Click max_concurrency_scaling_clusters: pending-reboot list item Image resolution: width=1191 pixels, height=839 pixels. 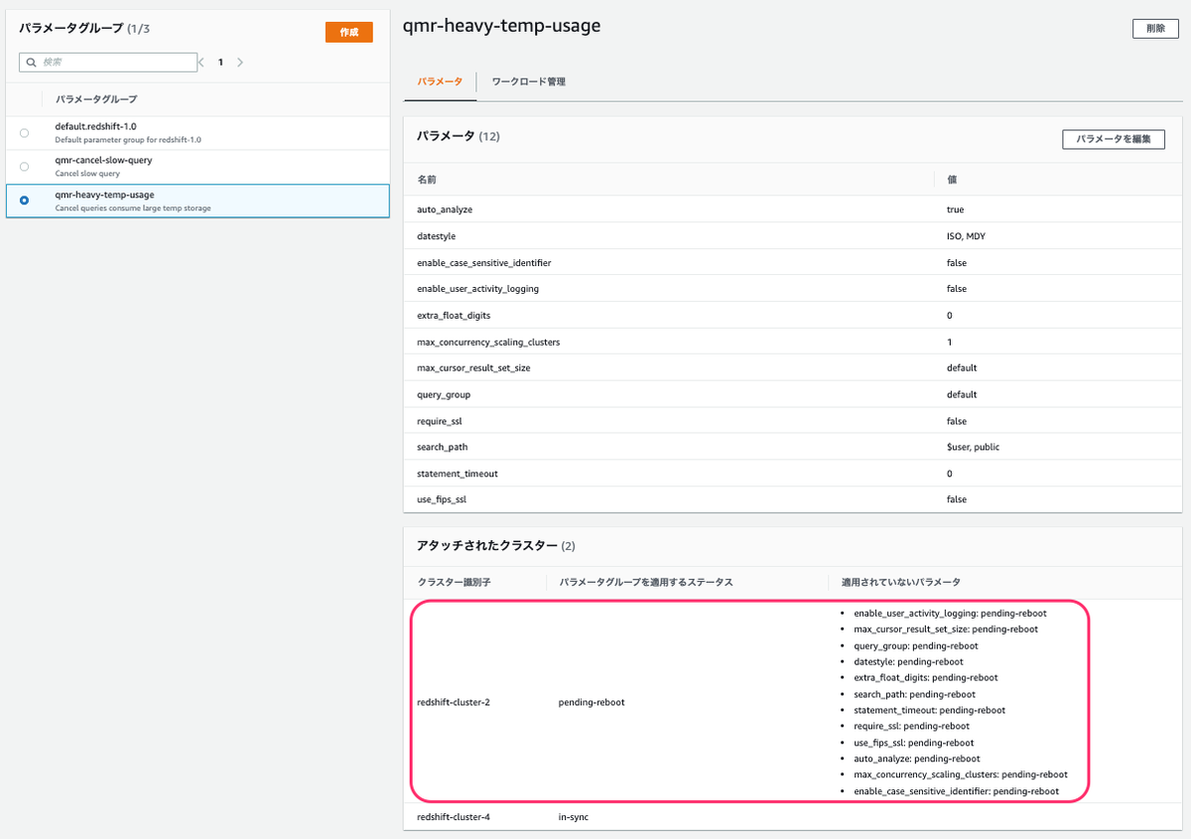[961, 774]
